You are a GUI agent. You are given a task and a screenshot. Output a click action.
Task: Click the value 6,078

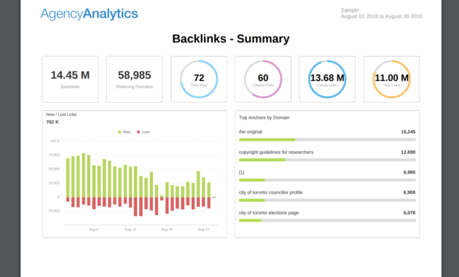point(409,213)
